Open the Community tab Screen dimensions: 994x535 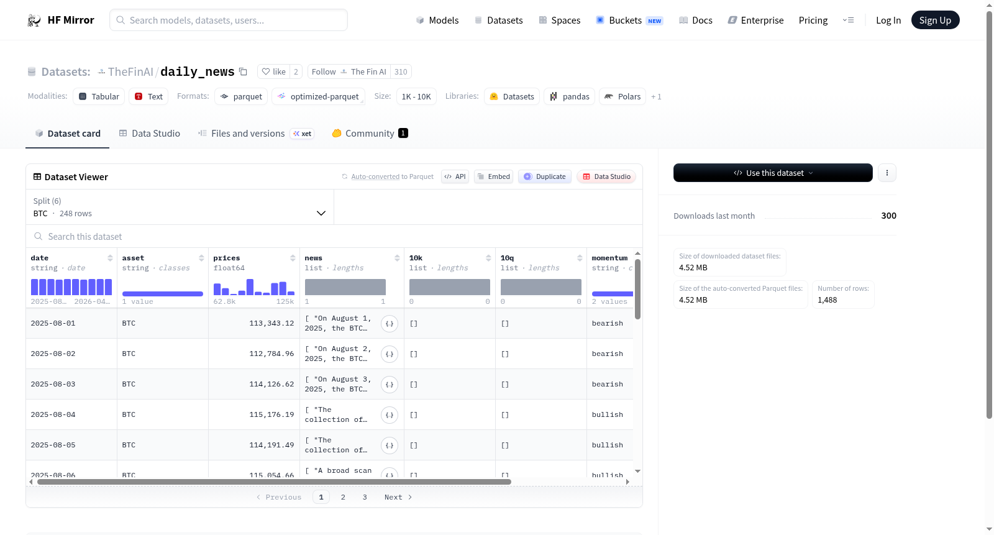pos(370,134)
